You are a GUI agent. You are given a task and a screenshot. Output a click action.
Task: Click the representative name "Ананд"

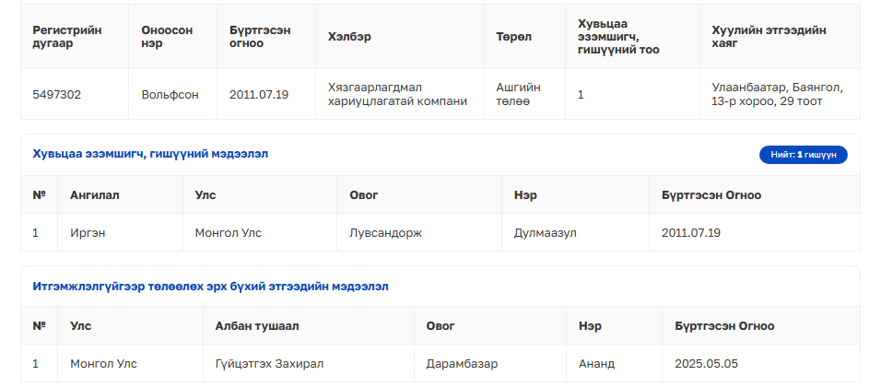click(596, 363)
